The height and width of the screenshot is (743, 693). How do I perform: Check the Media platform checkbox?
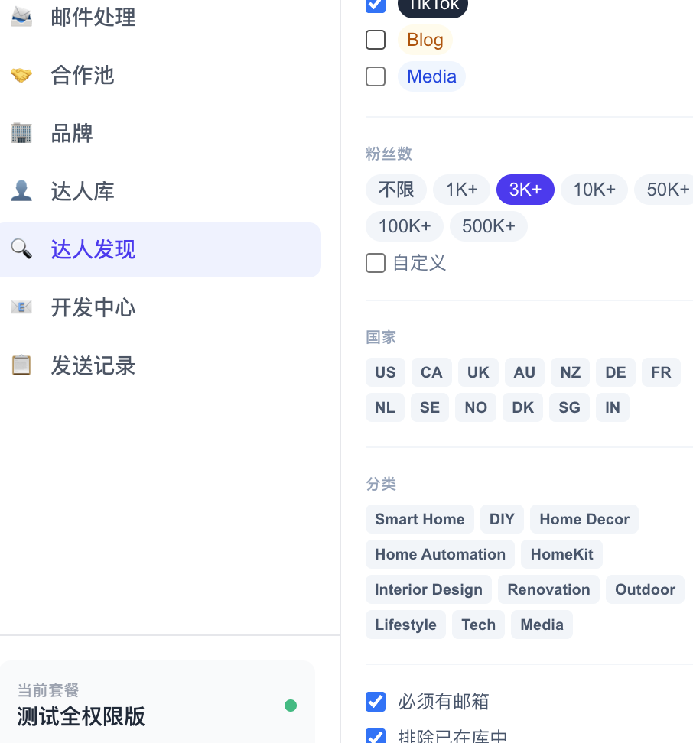[x=376, y=76]
